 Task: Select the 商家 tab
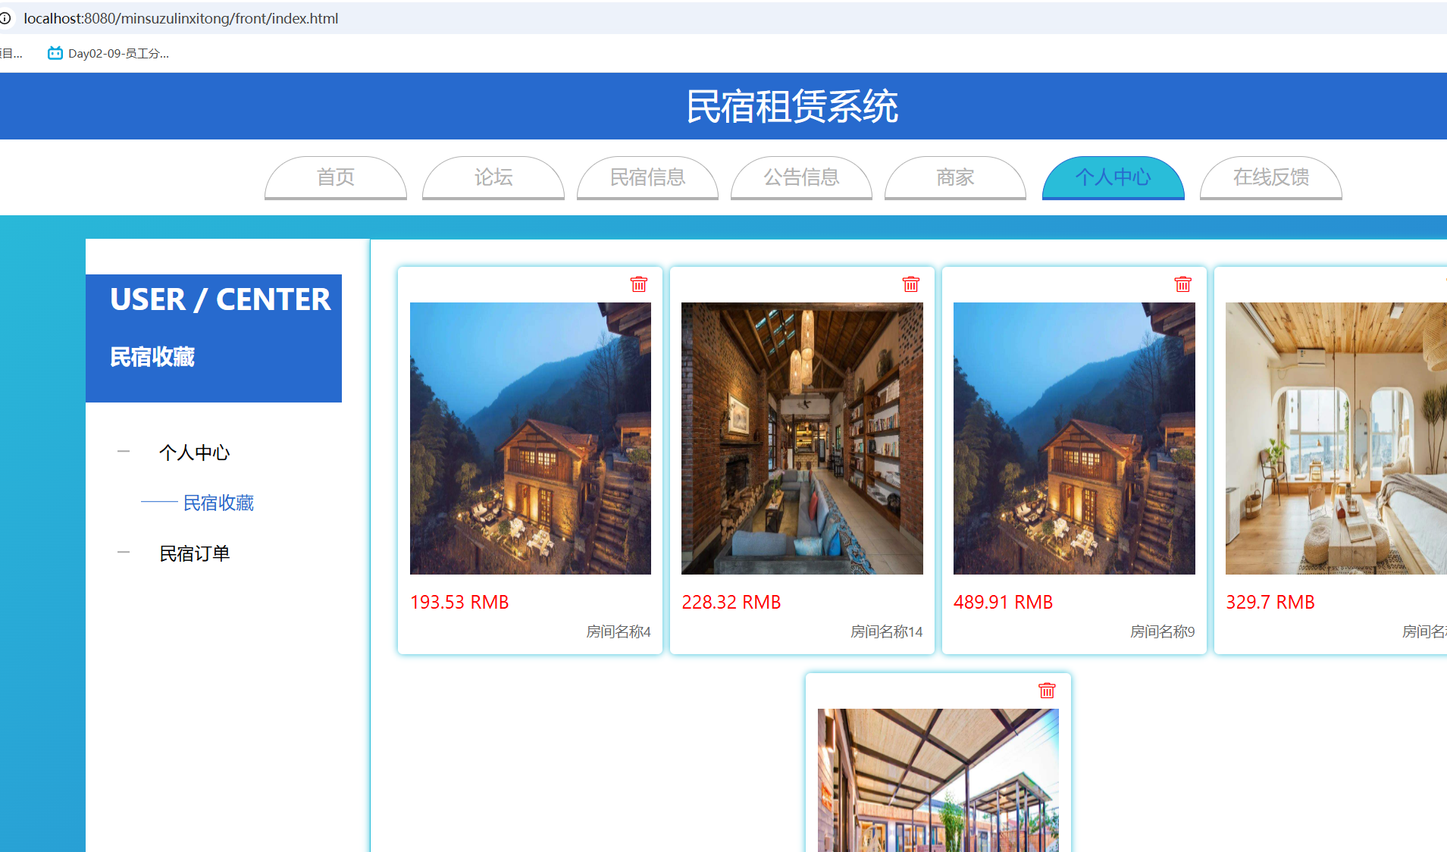click(x=955, y=177)
